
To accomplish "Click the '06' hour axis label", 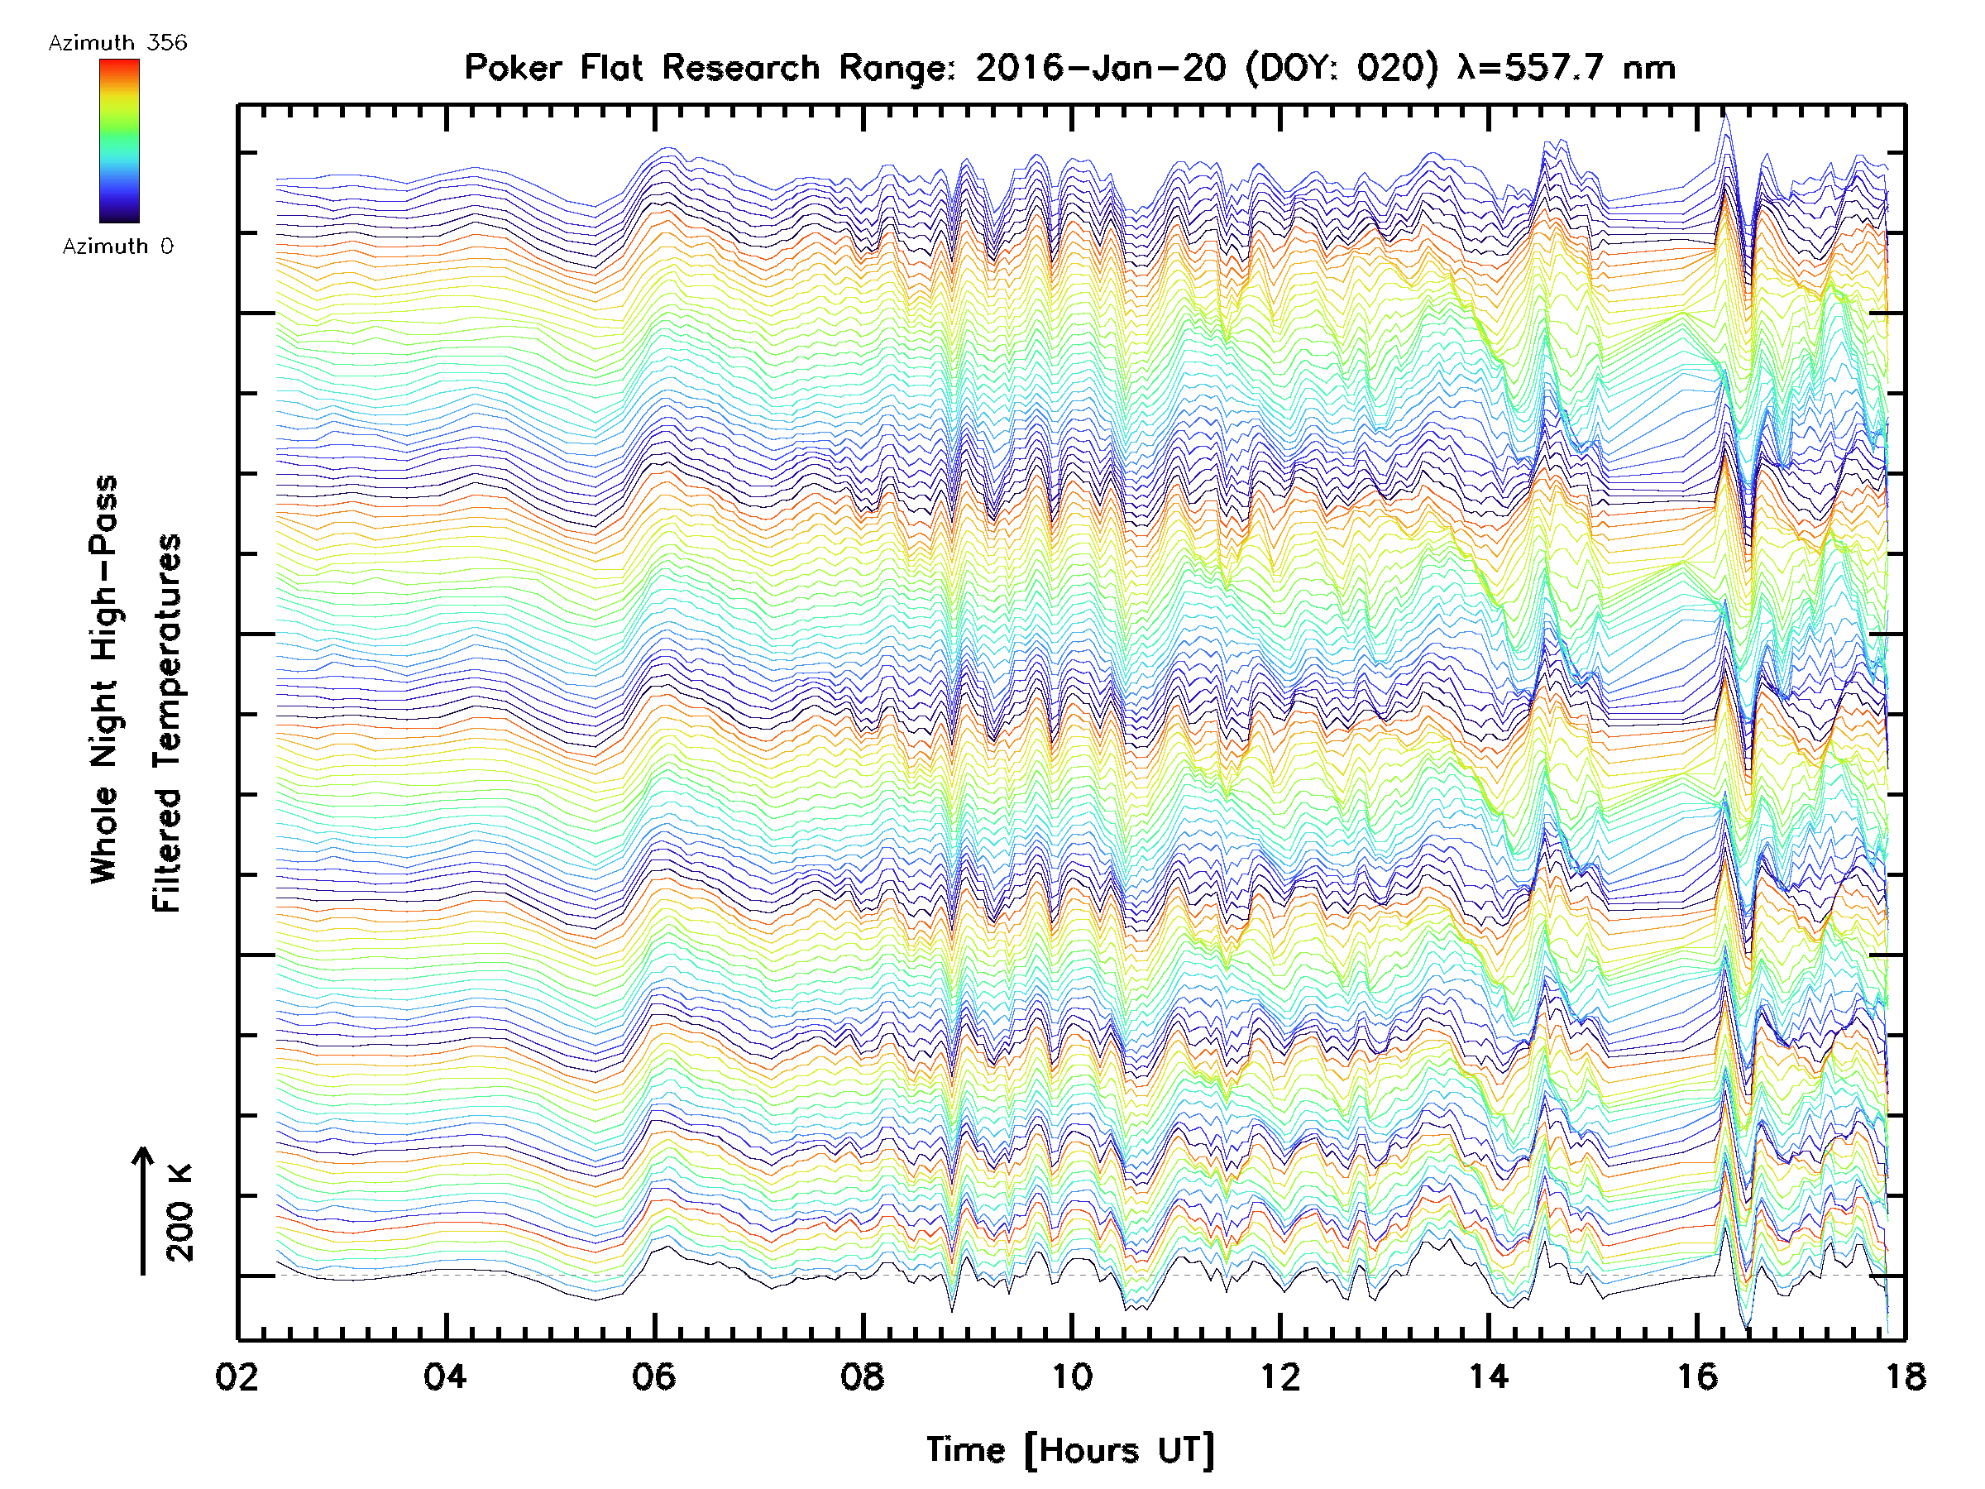I will click(654, 1376).
